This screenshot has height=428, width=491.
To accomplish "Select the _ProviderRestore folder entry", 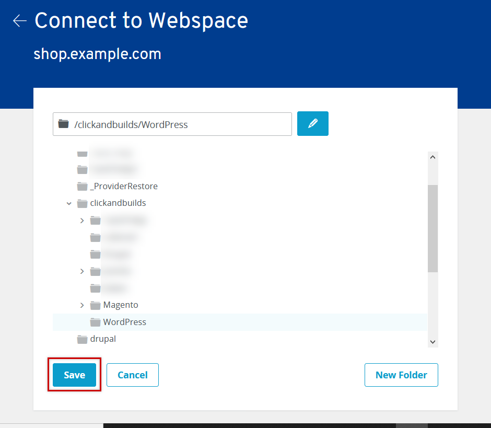I will (124, 186).
